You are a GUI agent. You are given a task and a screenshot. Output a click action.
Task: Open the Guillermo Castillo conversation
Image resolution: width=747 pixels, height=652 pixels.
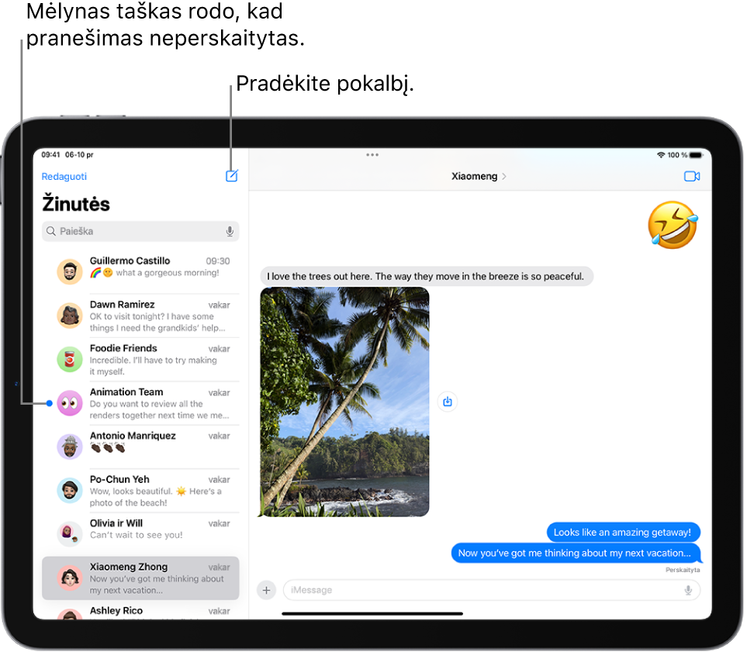pyautogui.click(x=140, y=271)
